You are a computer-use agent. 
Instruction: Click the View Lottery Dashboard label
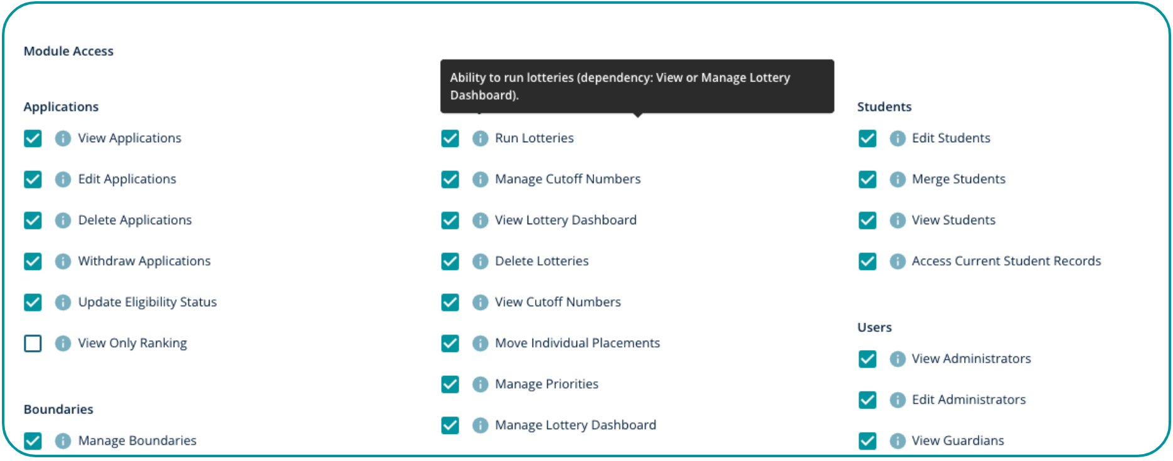(565, 220)
